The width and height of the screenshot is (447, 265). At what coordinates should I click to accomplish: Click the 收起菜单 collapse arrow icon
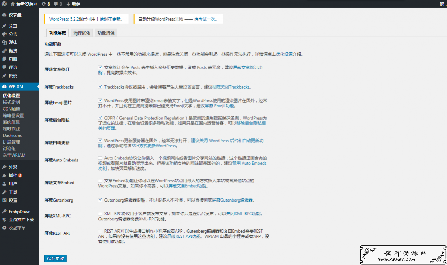4,228
